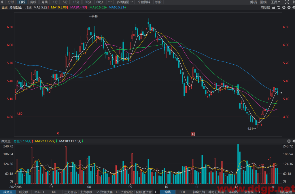This screenshot has height=194, width=295.
Task: Click the 均线 label in legend
Action: click(x=29, y=8)
